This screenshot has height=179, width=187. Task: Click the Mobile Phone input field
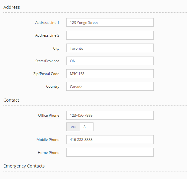110,140
